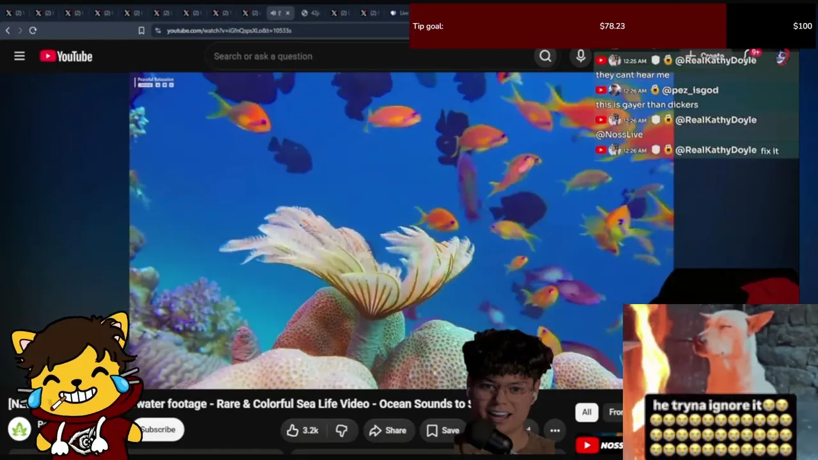This screenshot has height=460, width=818.
Task: Switch to the globe icon browser tab
Action: pos(311,13)
